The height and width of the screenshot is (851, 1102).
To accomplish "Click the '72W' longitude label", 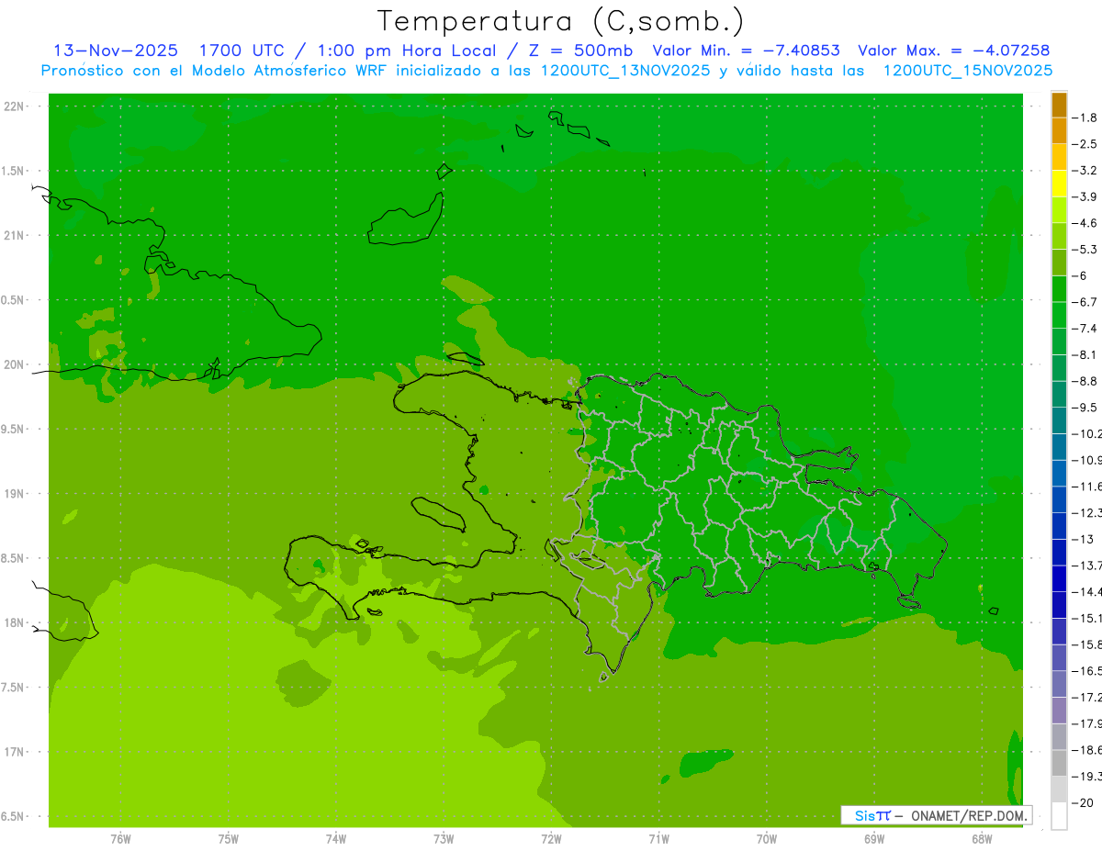I will 552,838.
